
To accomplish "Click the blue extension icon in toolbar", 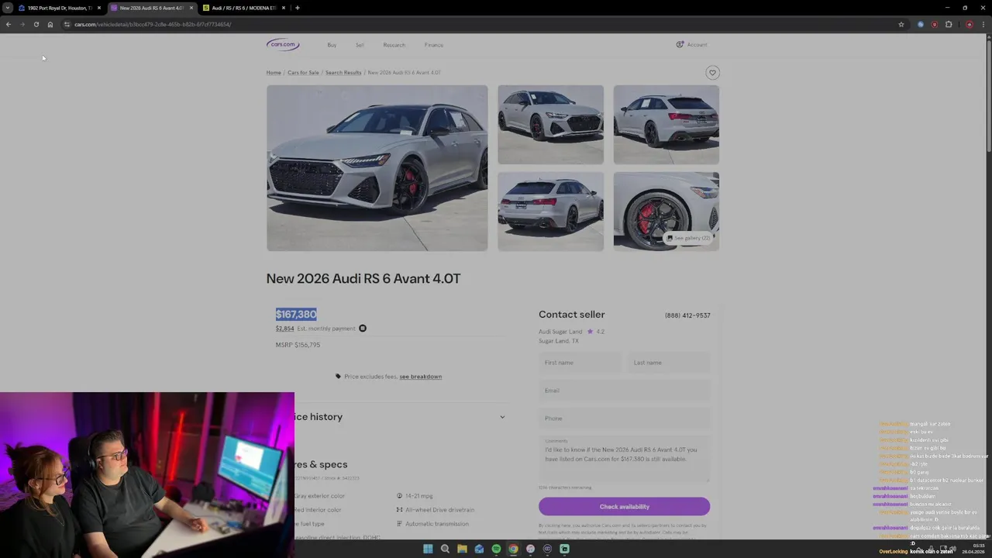I will click(x=921, y=24).
